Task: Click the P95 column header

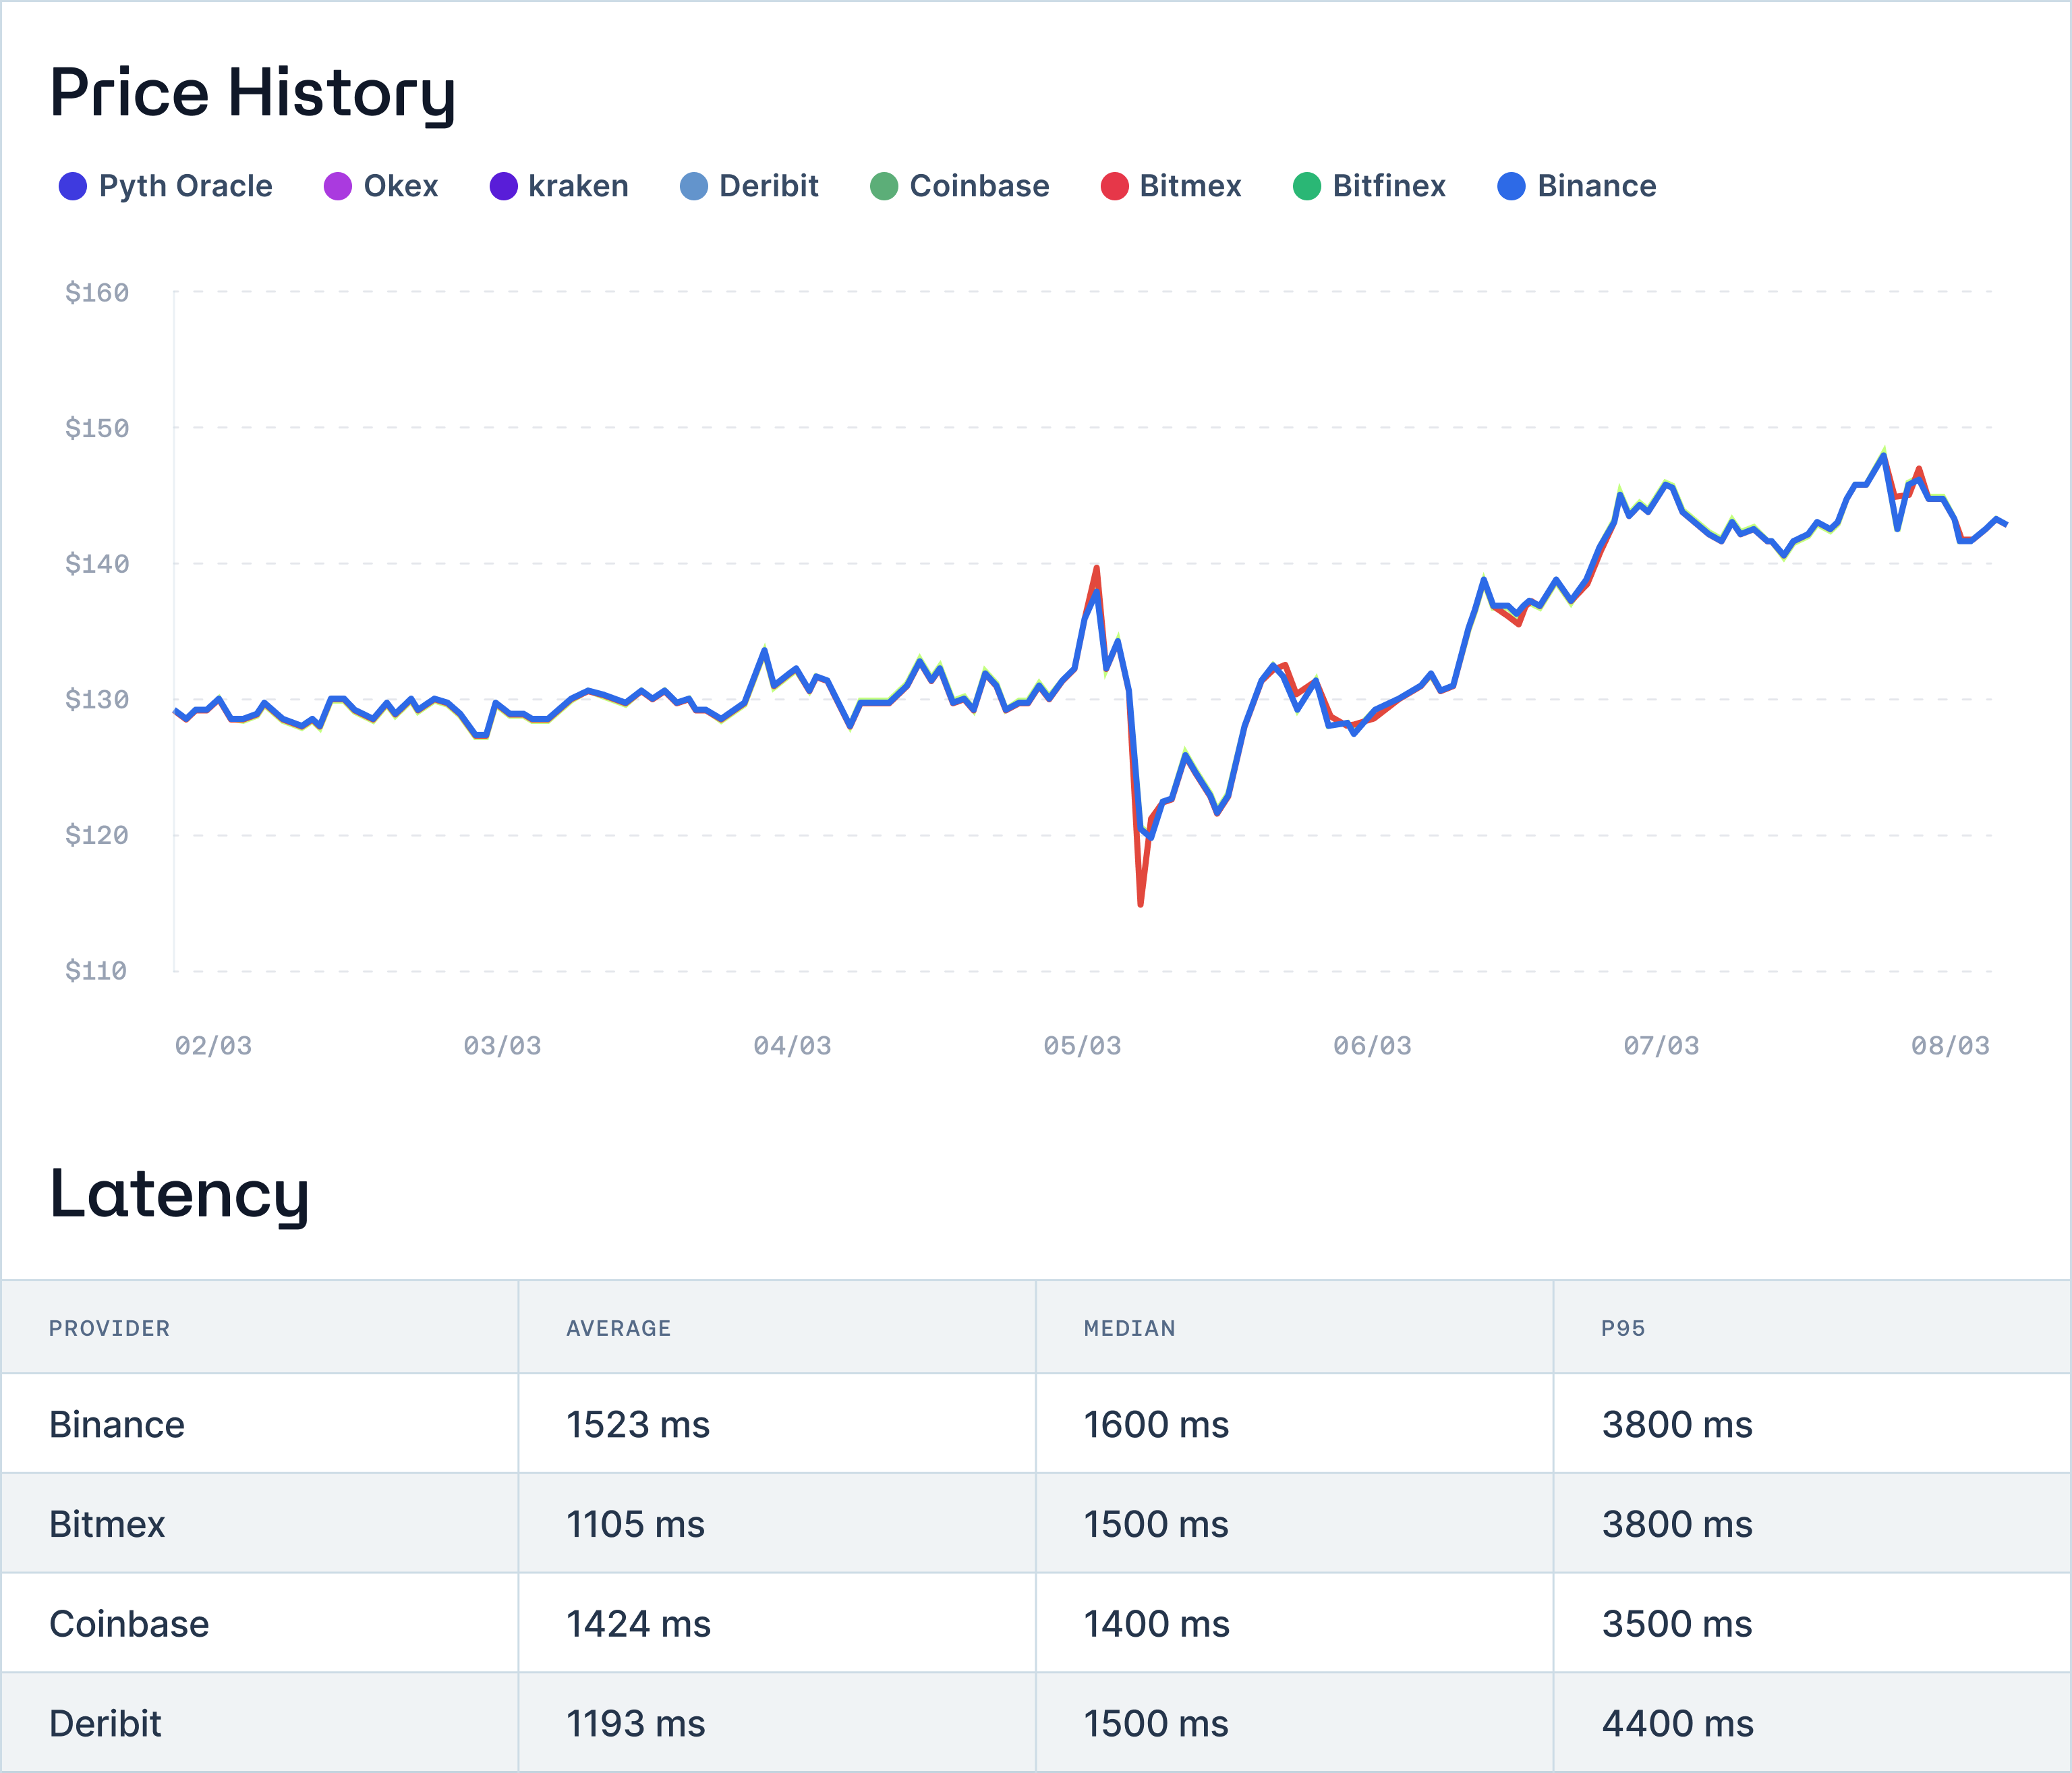Action: pyautogui.click(x=1622, y=1328)
